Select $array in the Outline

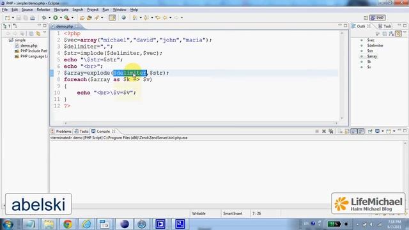(x=372, y=56)
